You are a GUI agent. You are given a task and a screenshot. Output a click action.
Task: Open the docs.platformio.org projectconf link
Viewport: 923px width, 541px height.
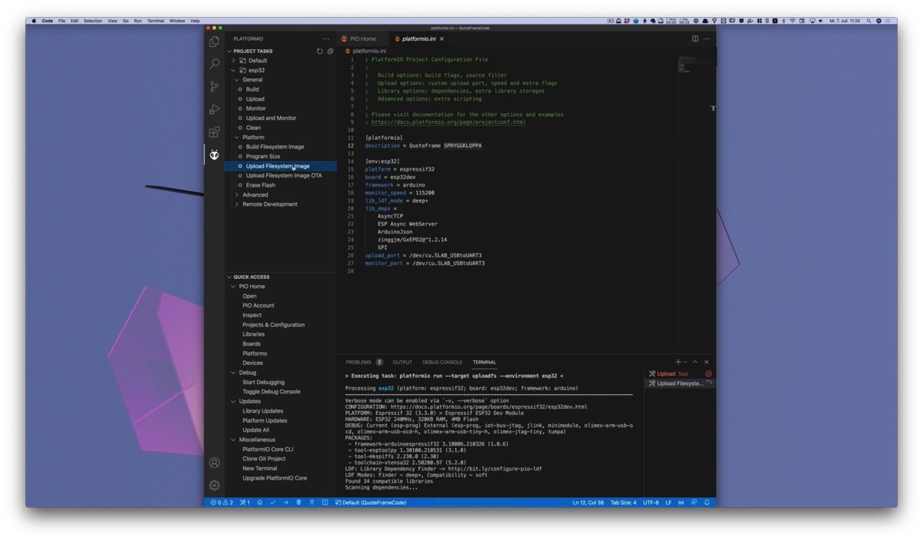click(448, 122)
